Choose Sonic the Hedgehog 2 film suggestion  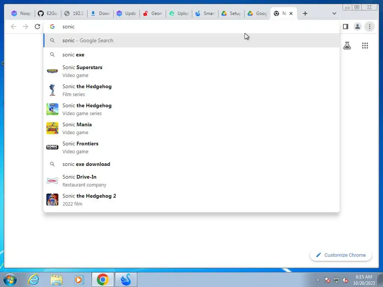point(191,200)
